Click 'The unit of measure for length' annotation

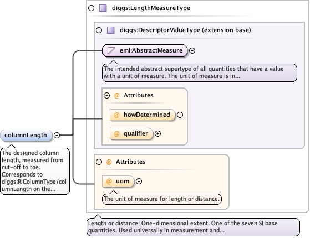click(x=162, y=199)
